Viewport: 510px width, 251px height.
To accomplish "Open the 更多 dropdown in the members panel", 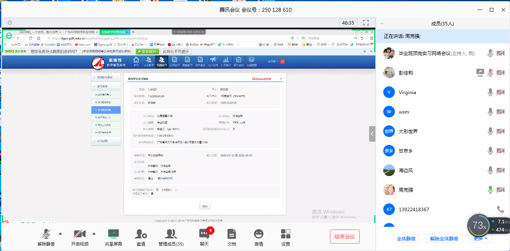I will (x=480, y=238).
